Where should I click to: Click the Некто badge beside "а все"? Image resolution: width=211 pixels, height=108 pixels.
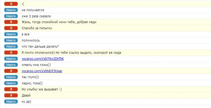pyautogui.click(x=11, y=34)
